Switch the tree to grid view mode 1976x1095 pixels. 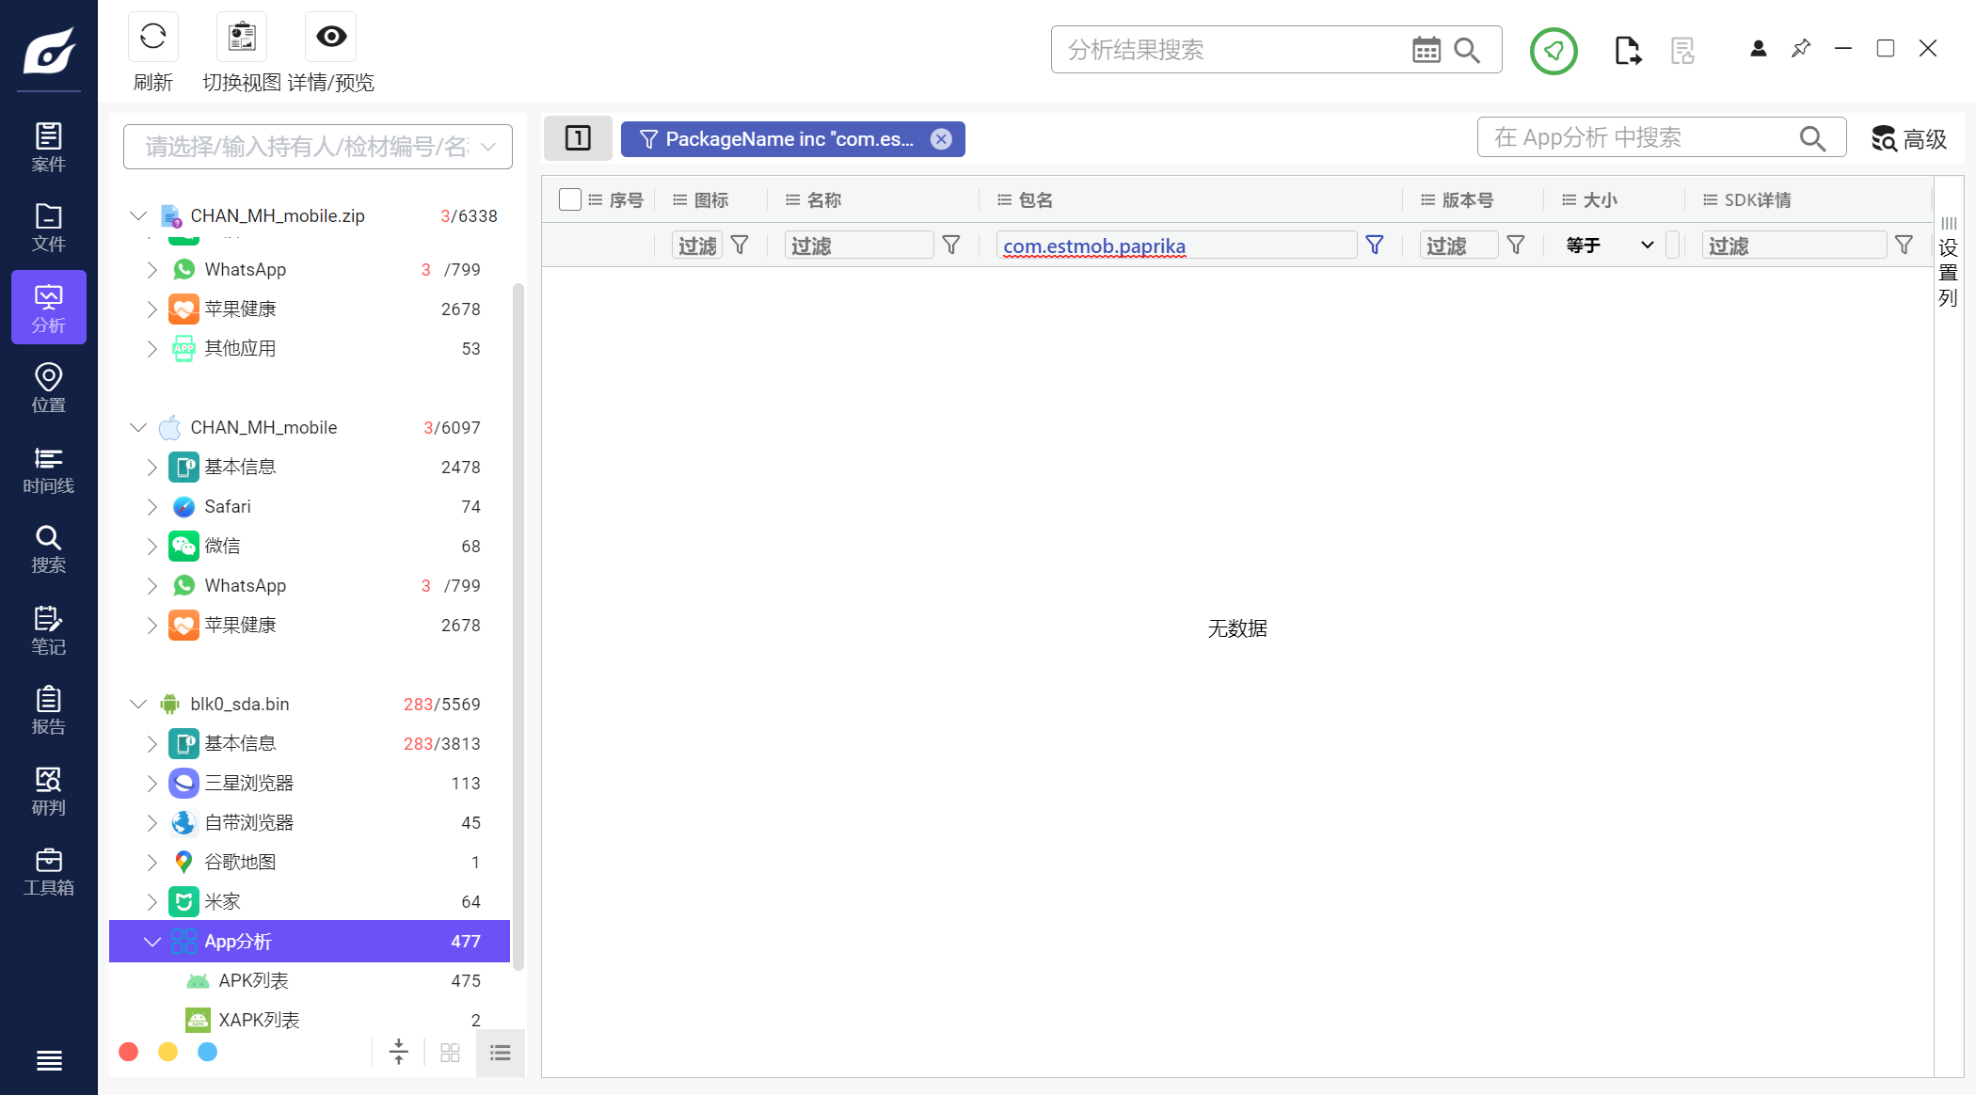(x=450, y=1053)
